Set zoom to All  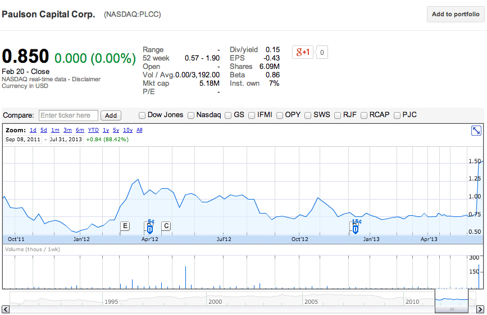[x=139, y=130]
